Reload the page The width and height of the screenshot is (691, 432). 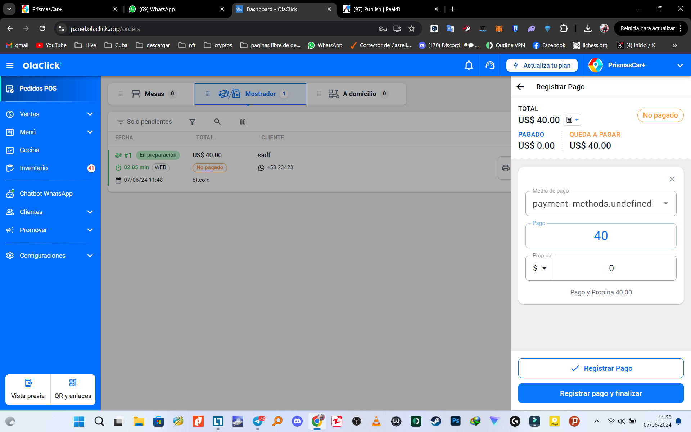click(42, 28)
